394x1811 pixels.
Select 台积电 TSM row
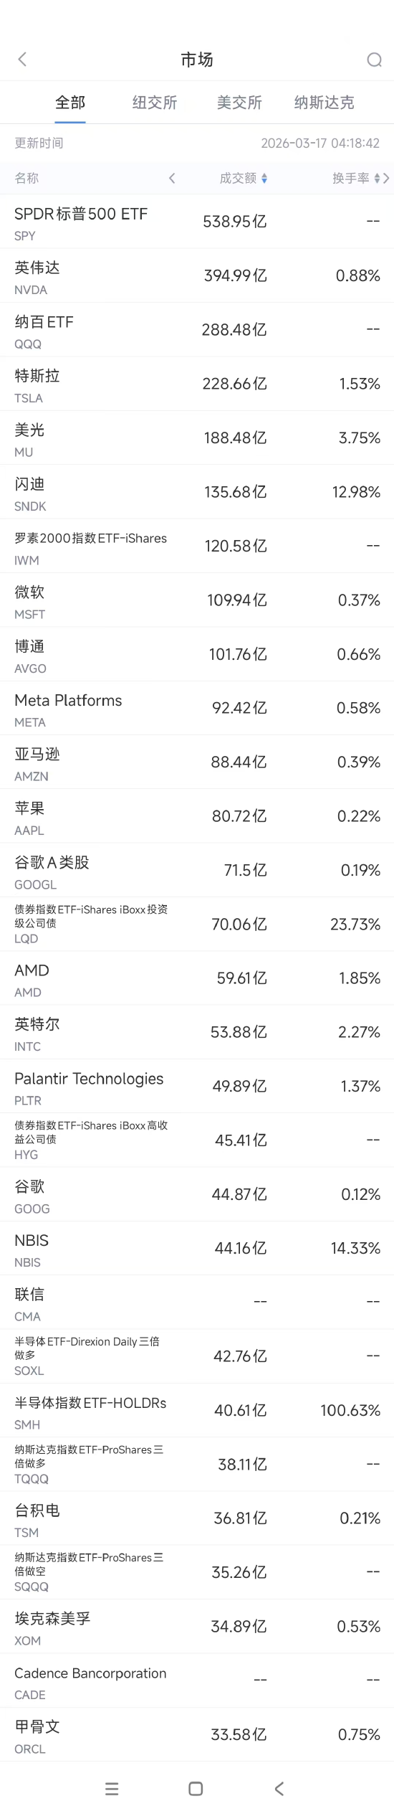[197, 1518]
